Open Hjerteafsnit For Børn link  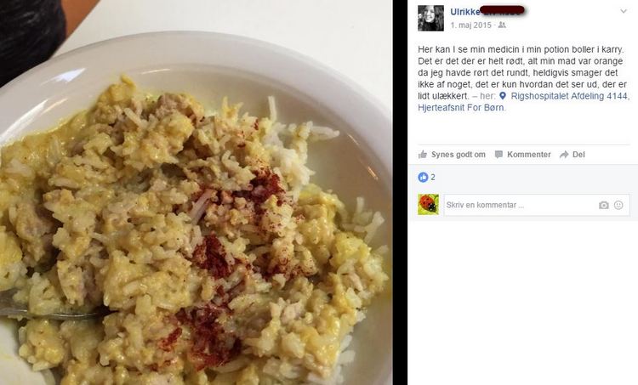pos(461,108)
